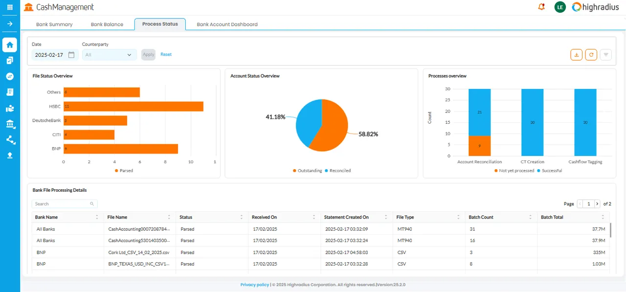Switch to Bank Balance tab
This screenshot has width=626, height=292.
(x=107, y=24)
